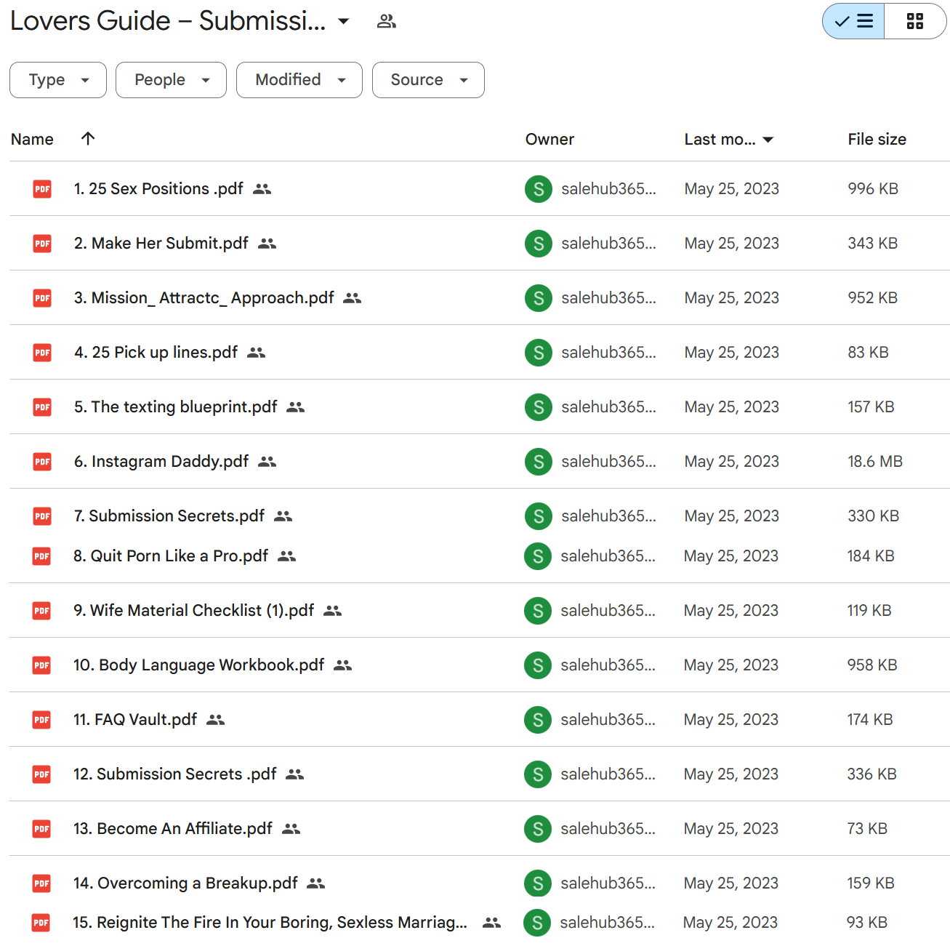Select file 1. 25 Sex Positions .pdf
This screenshot has height=946, width=950.
pos(479,189)
